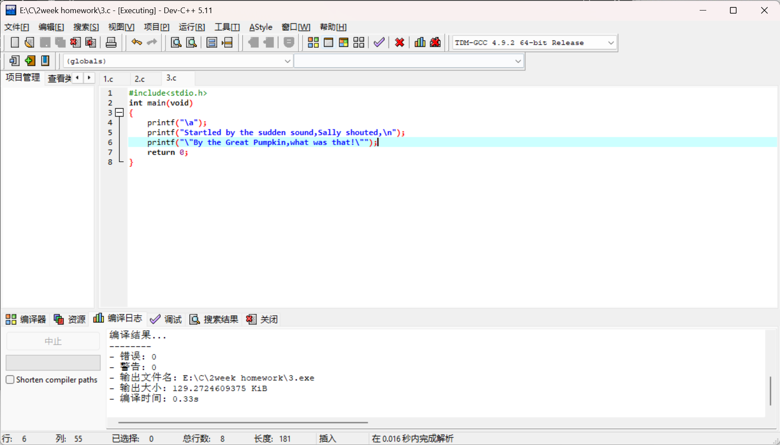
Task: Compile the program with the toolbar icon
Action: click(313, 43)
